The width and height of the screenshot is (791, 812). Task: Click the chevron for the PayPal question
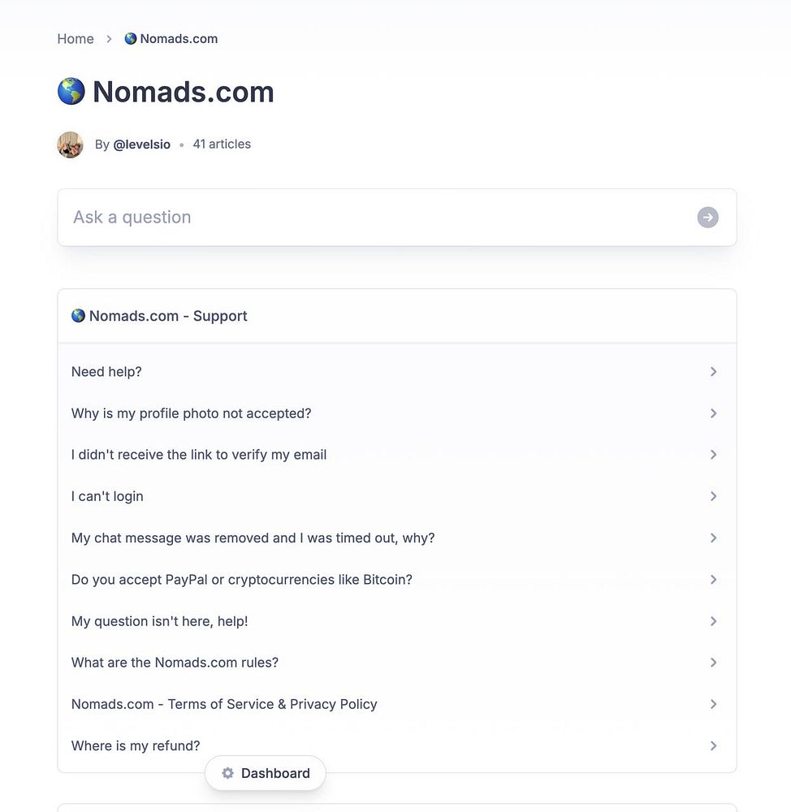tap(713, 580)
